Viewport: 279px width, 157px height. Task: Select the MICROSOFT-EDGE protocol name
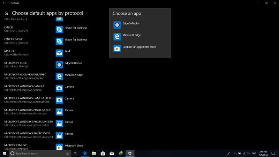point(15,63)
